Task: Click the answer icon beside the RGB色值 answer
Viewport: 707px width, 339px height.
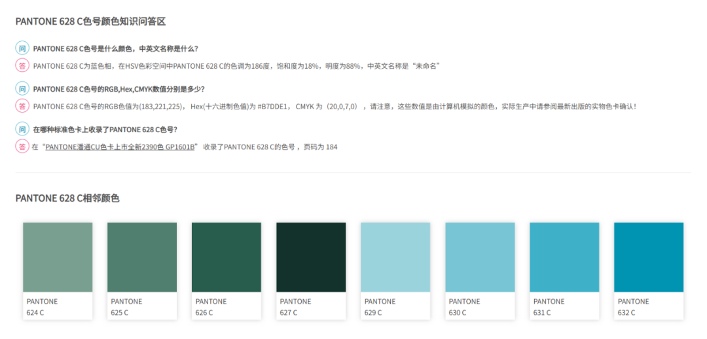Action: coord(22,106)
